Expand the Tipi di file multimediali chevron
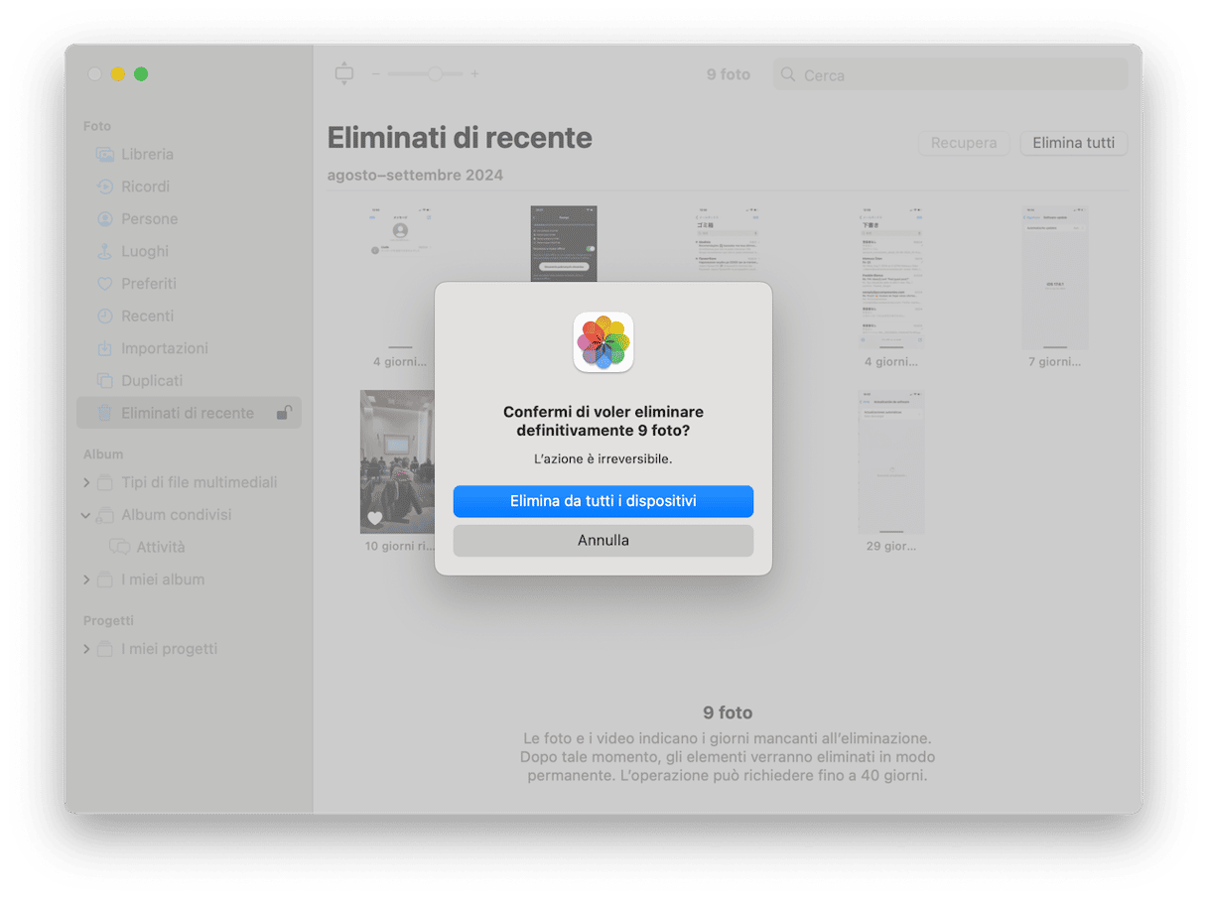This screenshot has height=899, width=1207. tap(86, 482)
